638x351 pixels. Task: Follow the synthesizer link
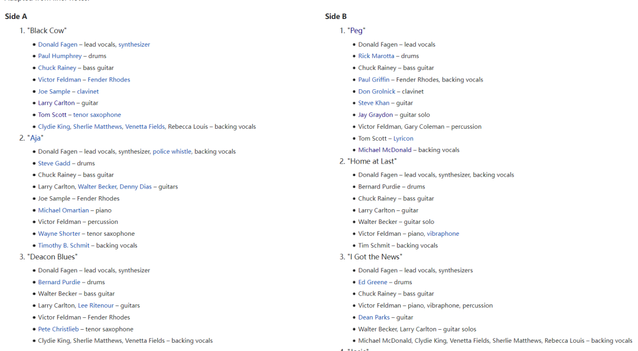pos(134,44)
